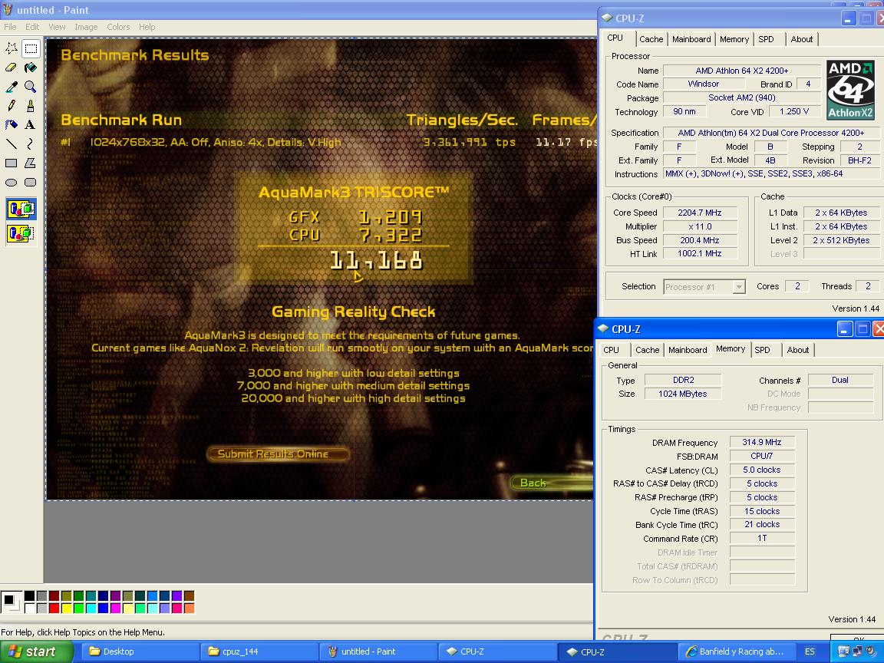The height and width of the screenshot is (663, 884).
Task: Open the Image menu in Paint
Action: click(x=86, y=27)
